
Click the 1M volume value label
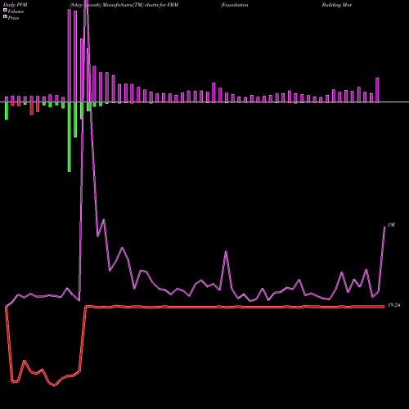coord(391,225)
